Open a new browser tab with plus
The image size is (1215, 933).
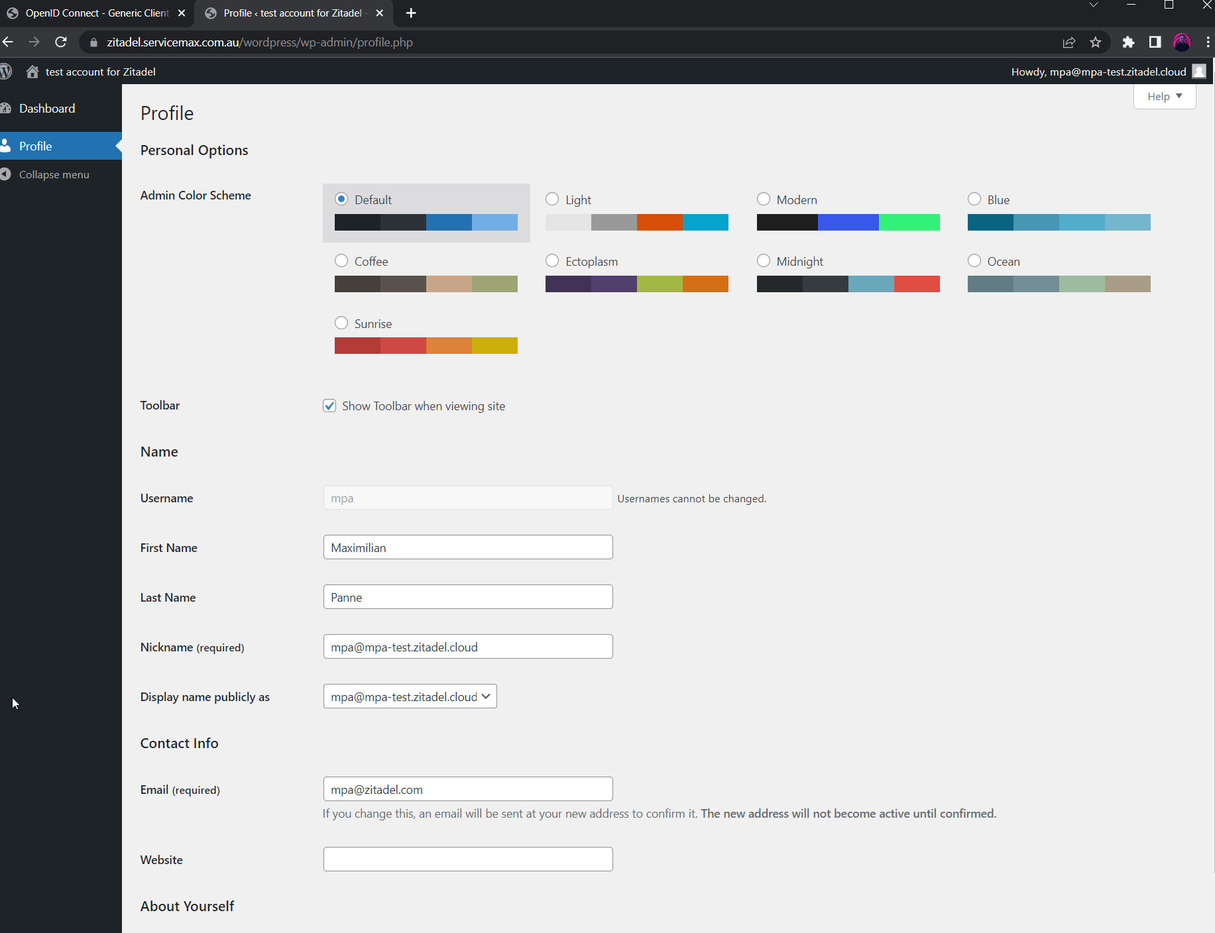(411, 13)
